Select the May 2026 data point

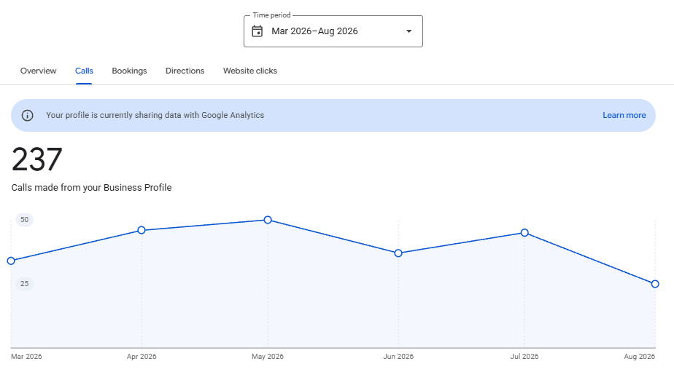(x=268, y=220)
